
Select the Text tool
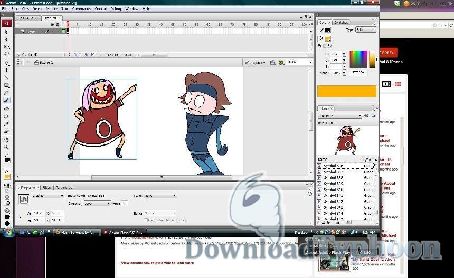point(7,70)
